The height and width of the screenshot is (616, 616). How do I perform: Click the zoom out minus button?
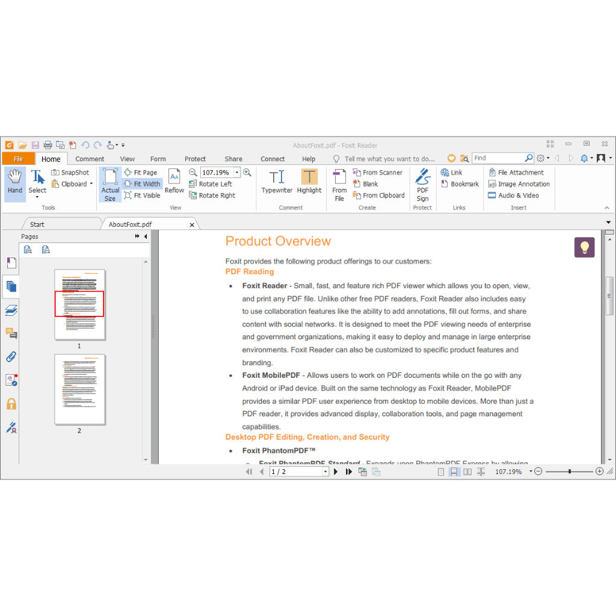coord(538,472)
